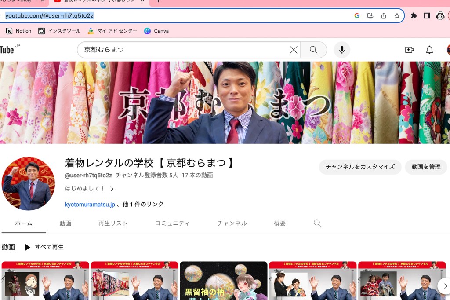The width and height of the screenshot is (450, 300).
Task: Click the share icon in the address bar
Action: 384,15
